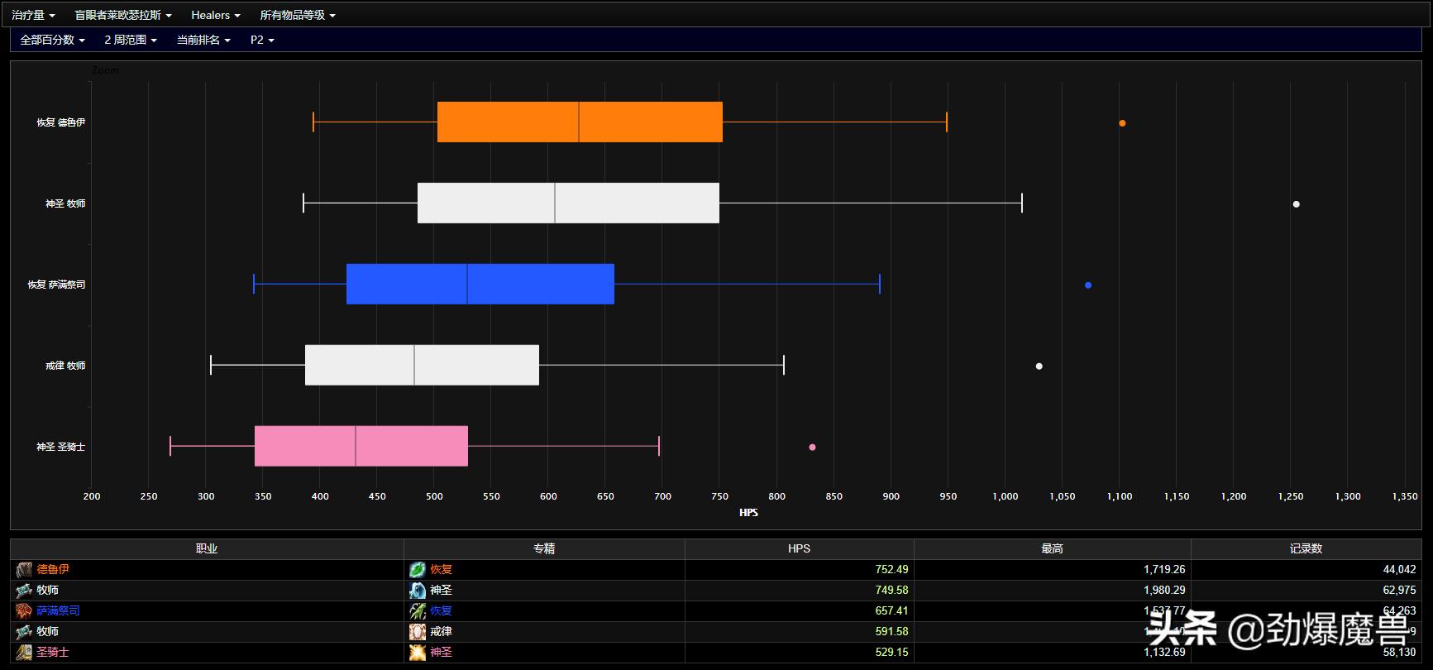Click the orange Restoration Druid box plot bar
Screen dimensions: 1433x670
pos(579,122)
